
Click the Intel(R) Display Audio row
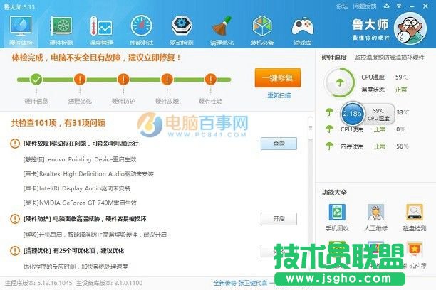pos(77,188)
